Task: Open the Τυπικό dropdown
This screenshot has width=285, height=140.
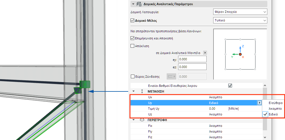Action: [x=240, y=20]
